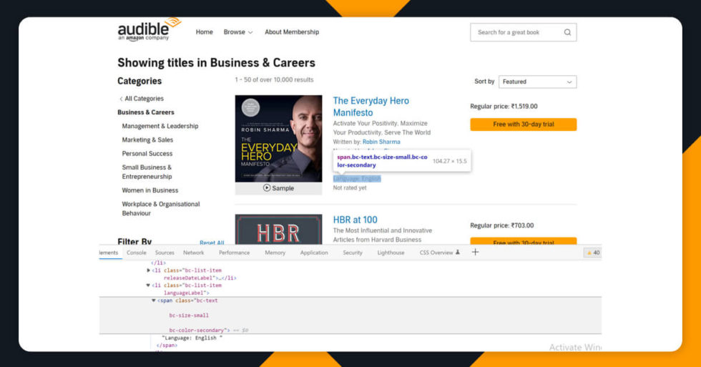Switch to the Console tab
This screenshot has width=701, height=367.
(x=137, y=253)
